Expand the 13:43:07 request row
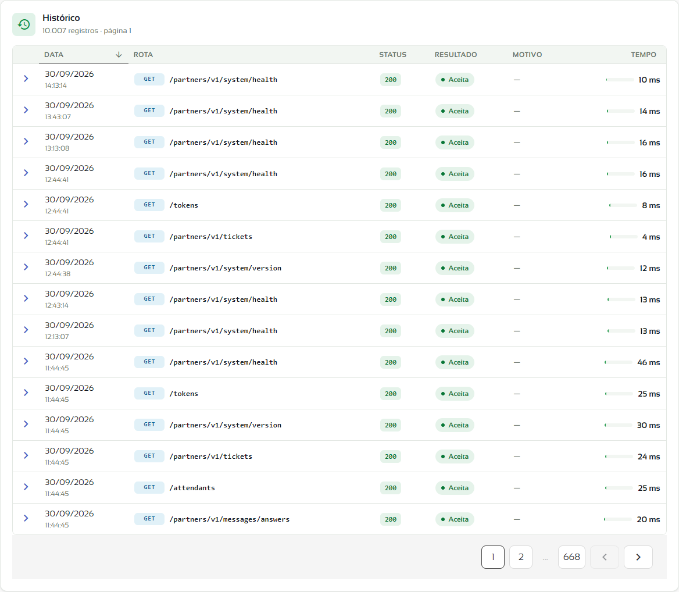The width and height of the screenshot is (679, 592). (26, 110)
